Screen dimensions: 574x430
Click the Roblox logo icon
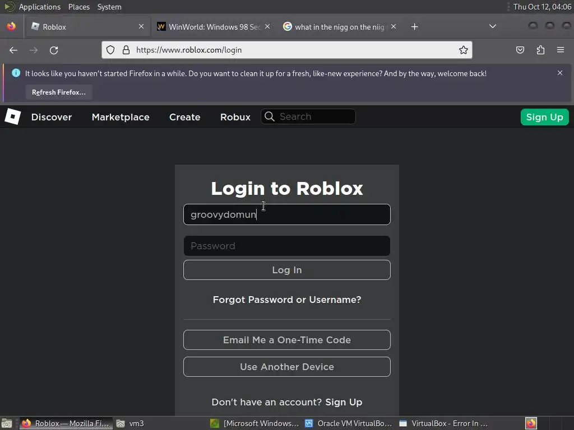13,116
